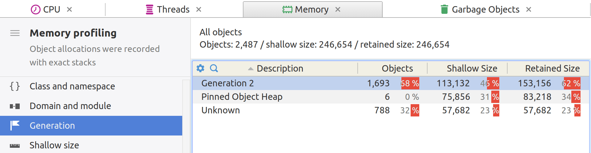Click the magnifier search icon in table header
The image size is (591, 153).
pyautogui.click(x=214, y=68)
